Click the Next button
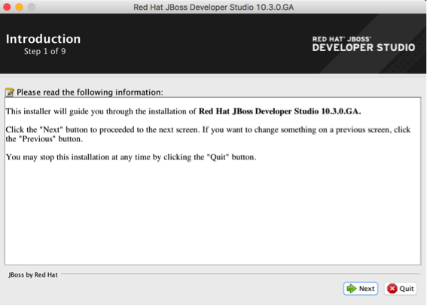Viewport: 427px width, 306px height. [361, 289]
